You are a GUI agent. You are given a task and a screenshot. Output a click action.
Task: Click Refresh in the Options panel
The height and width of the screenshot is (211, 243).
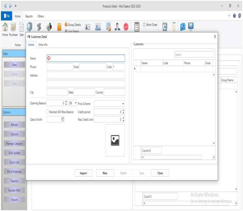pos(14,125)
